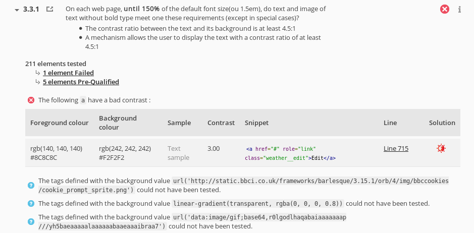The height and width of the screenshot is (233, 474).
Task: Select the Background colour column header
Action: coord(118,123)
